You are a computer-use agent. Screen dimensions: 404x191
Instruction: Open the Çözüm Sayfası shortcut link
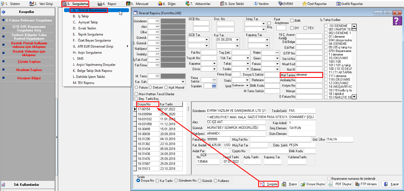pos(29,62)
